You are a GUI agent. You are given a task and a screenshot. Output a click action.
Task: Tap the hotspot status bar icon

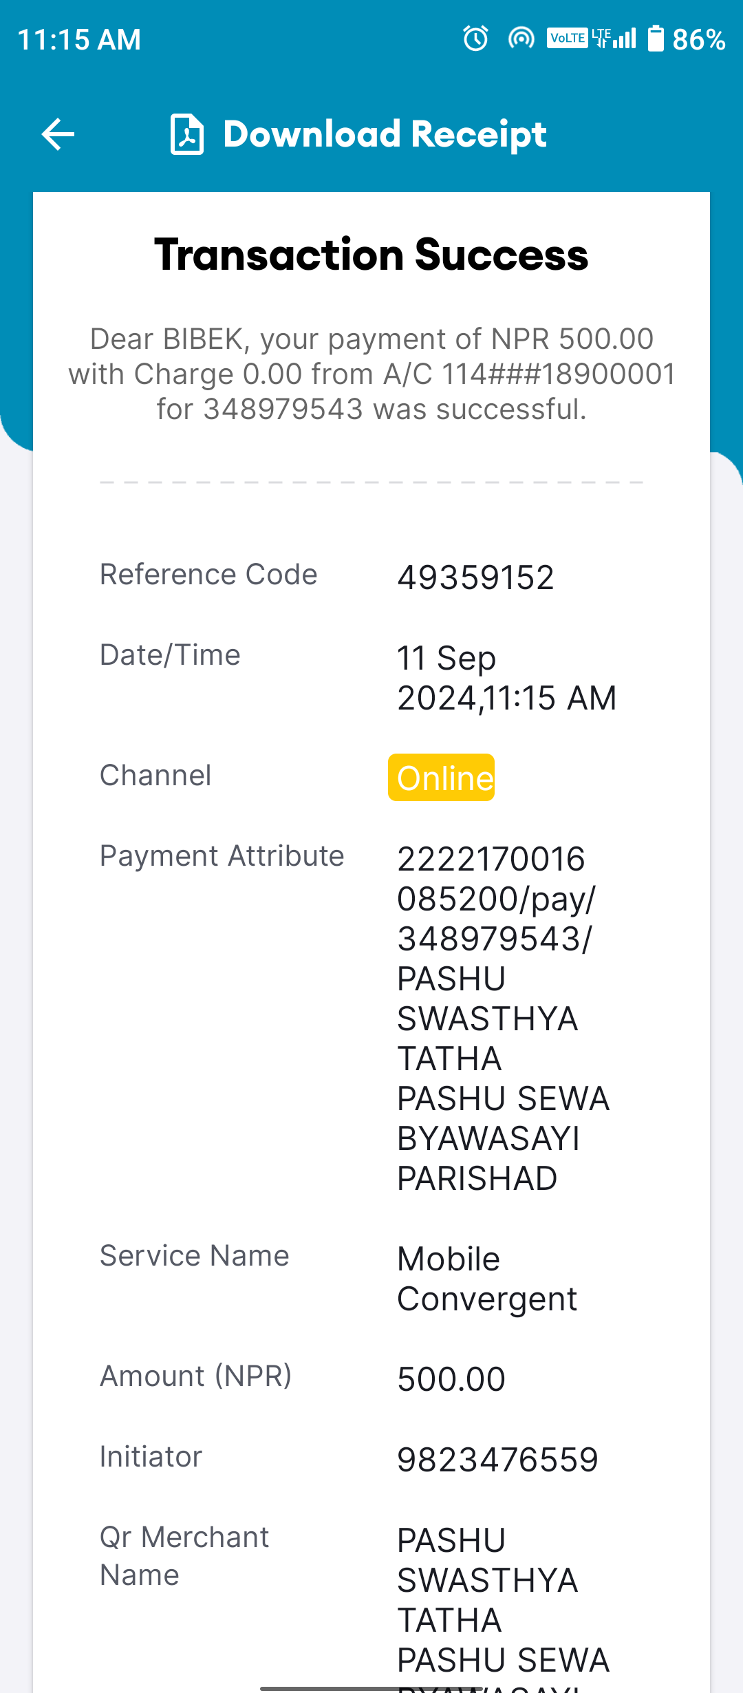coord(521,39)
